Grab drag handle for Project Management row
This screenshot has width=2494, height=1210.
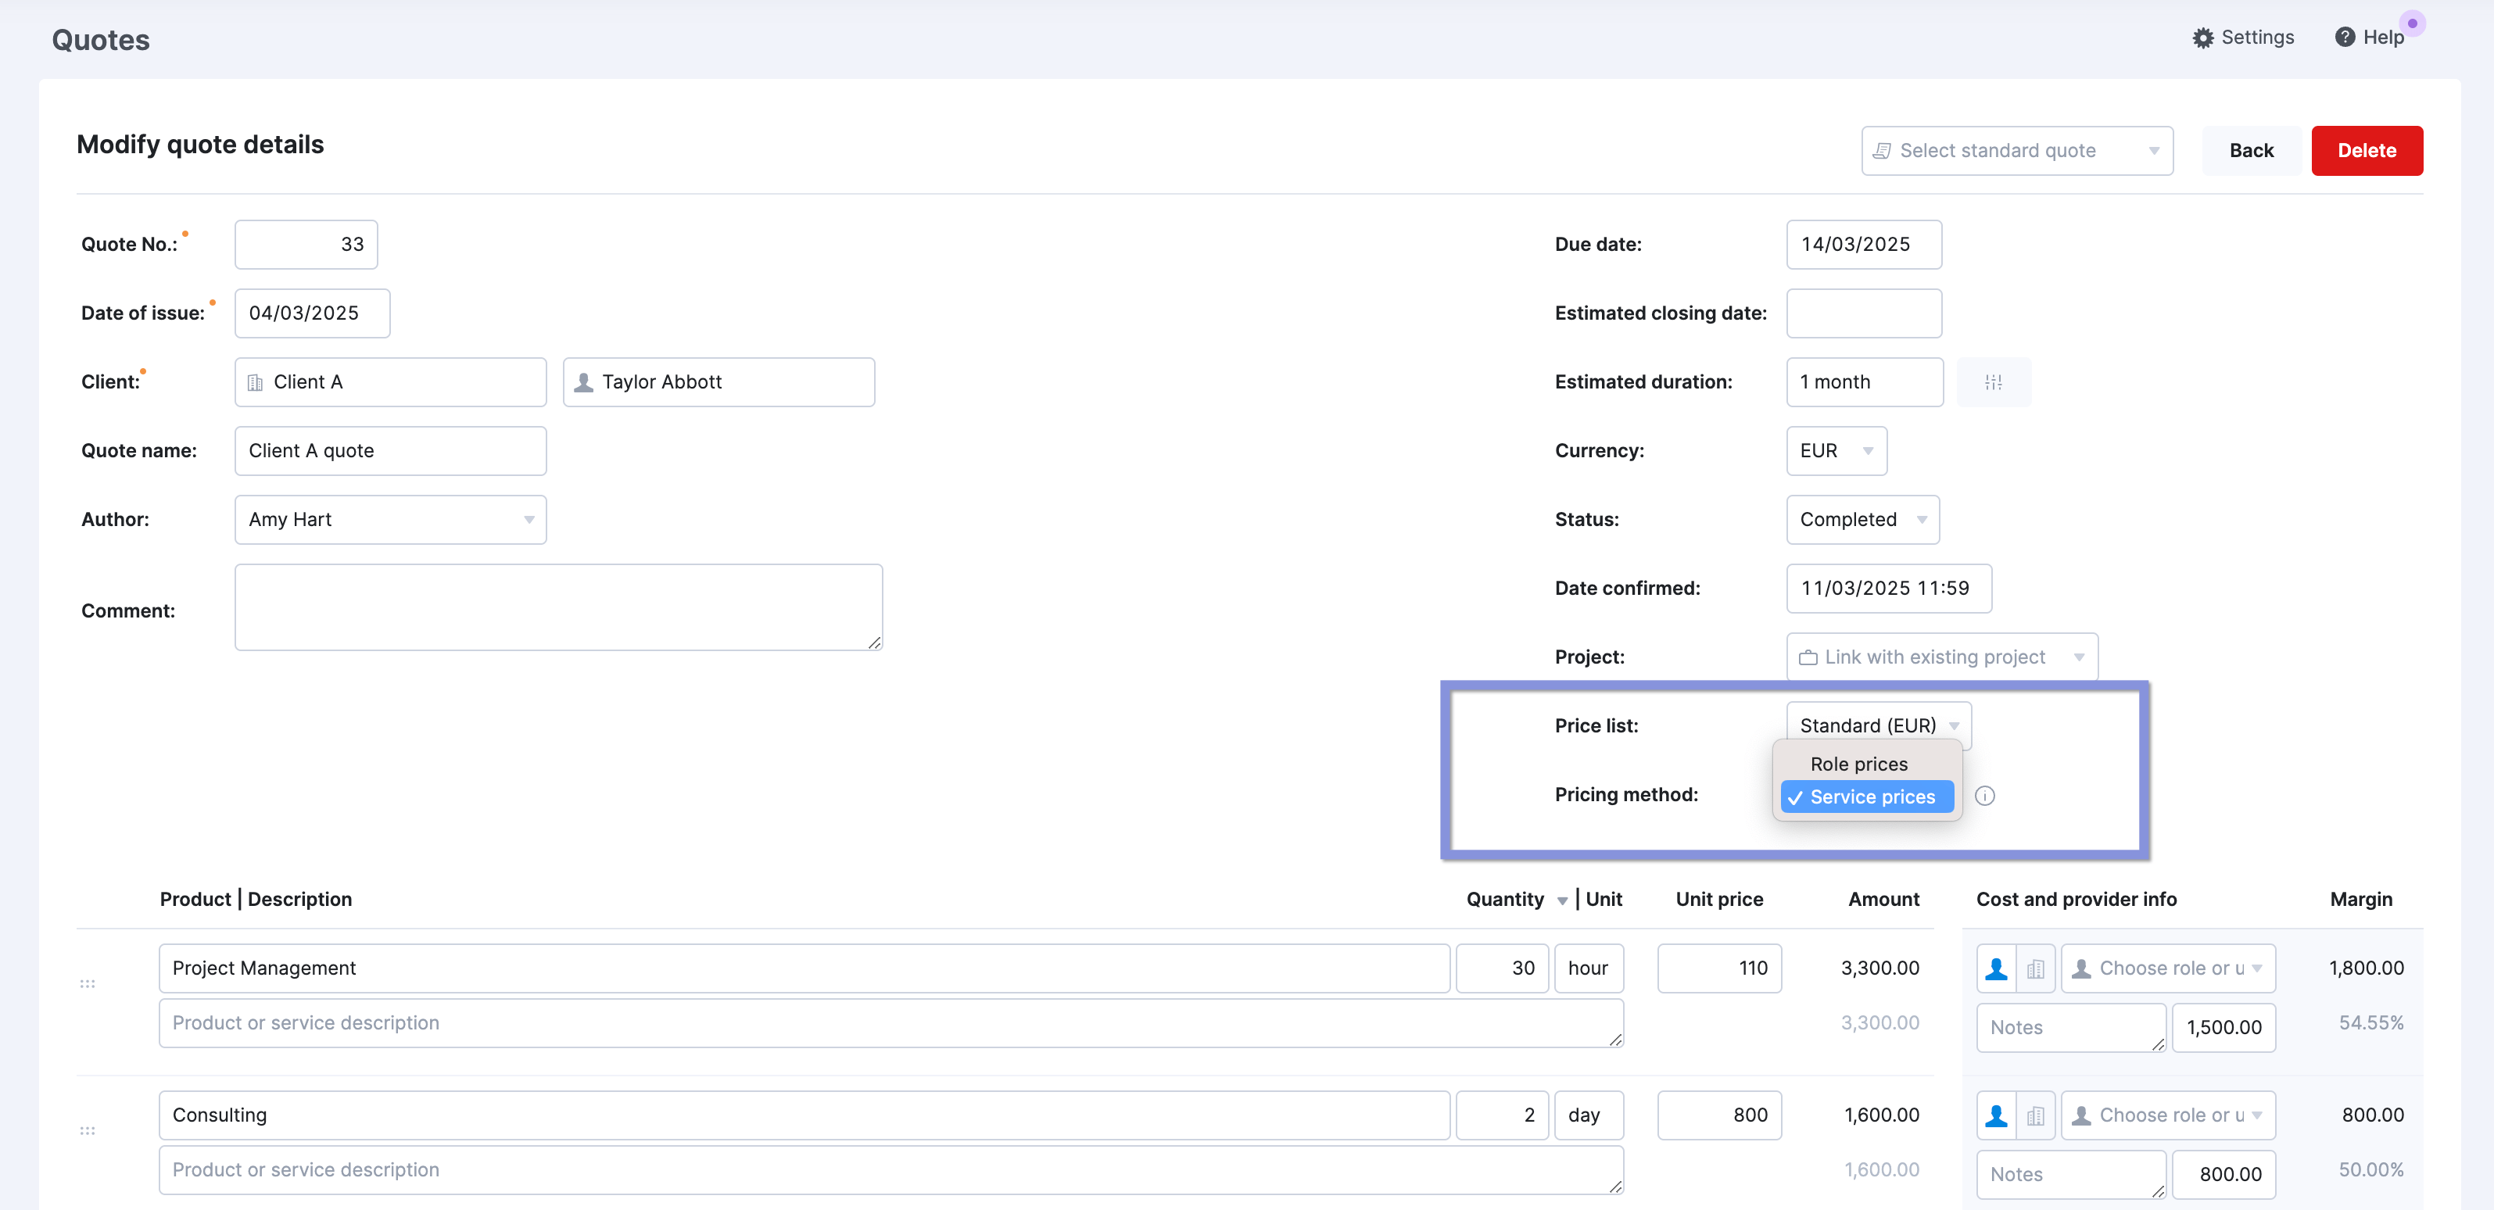pyautogui.click(x=87, y=984)
